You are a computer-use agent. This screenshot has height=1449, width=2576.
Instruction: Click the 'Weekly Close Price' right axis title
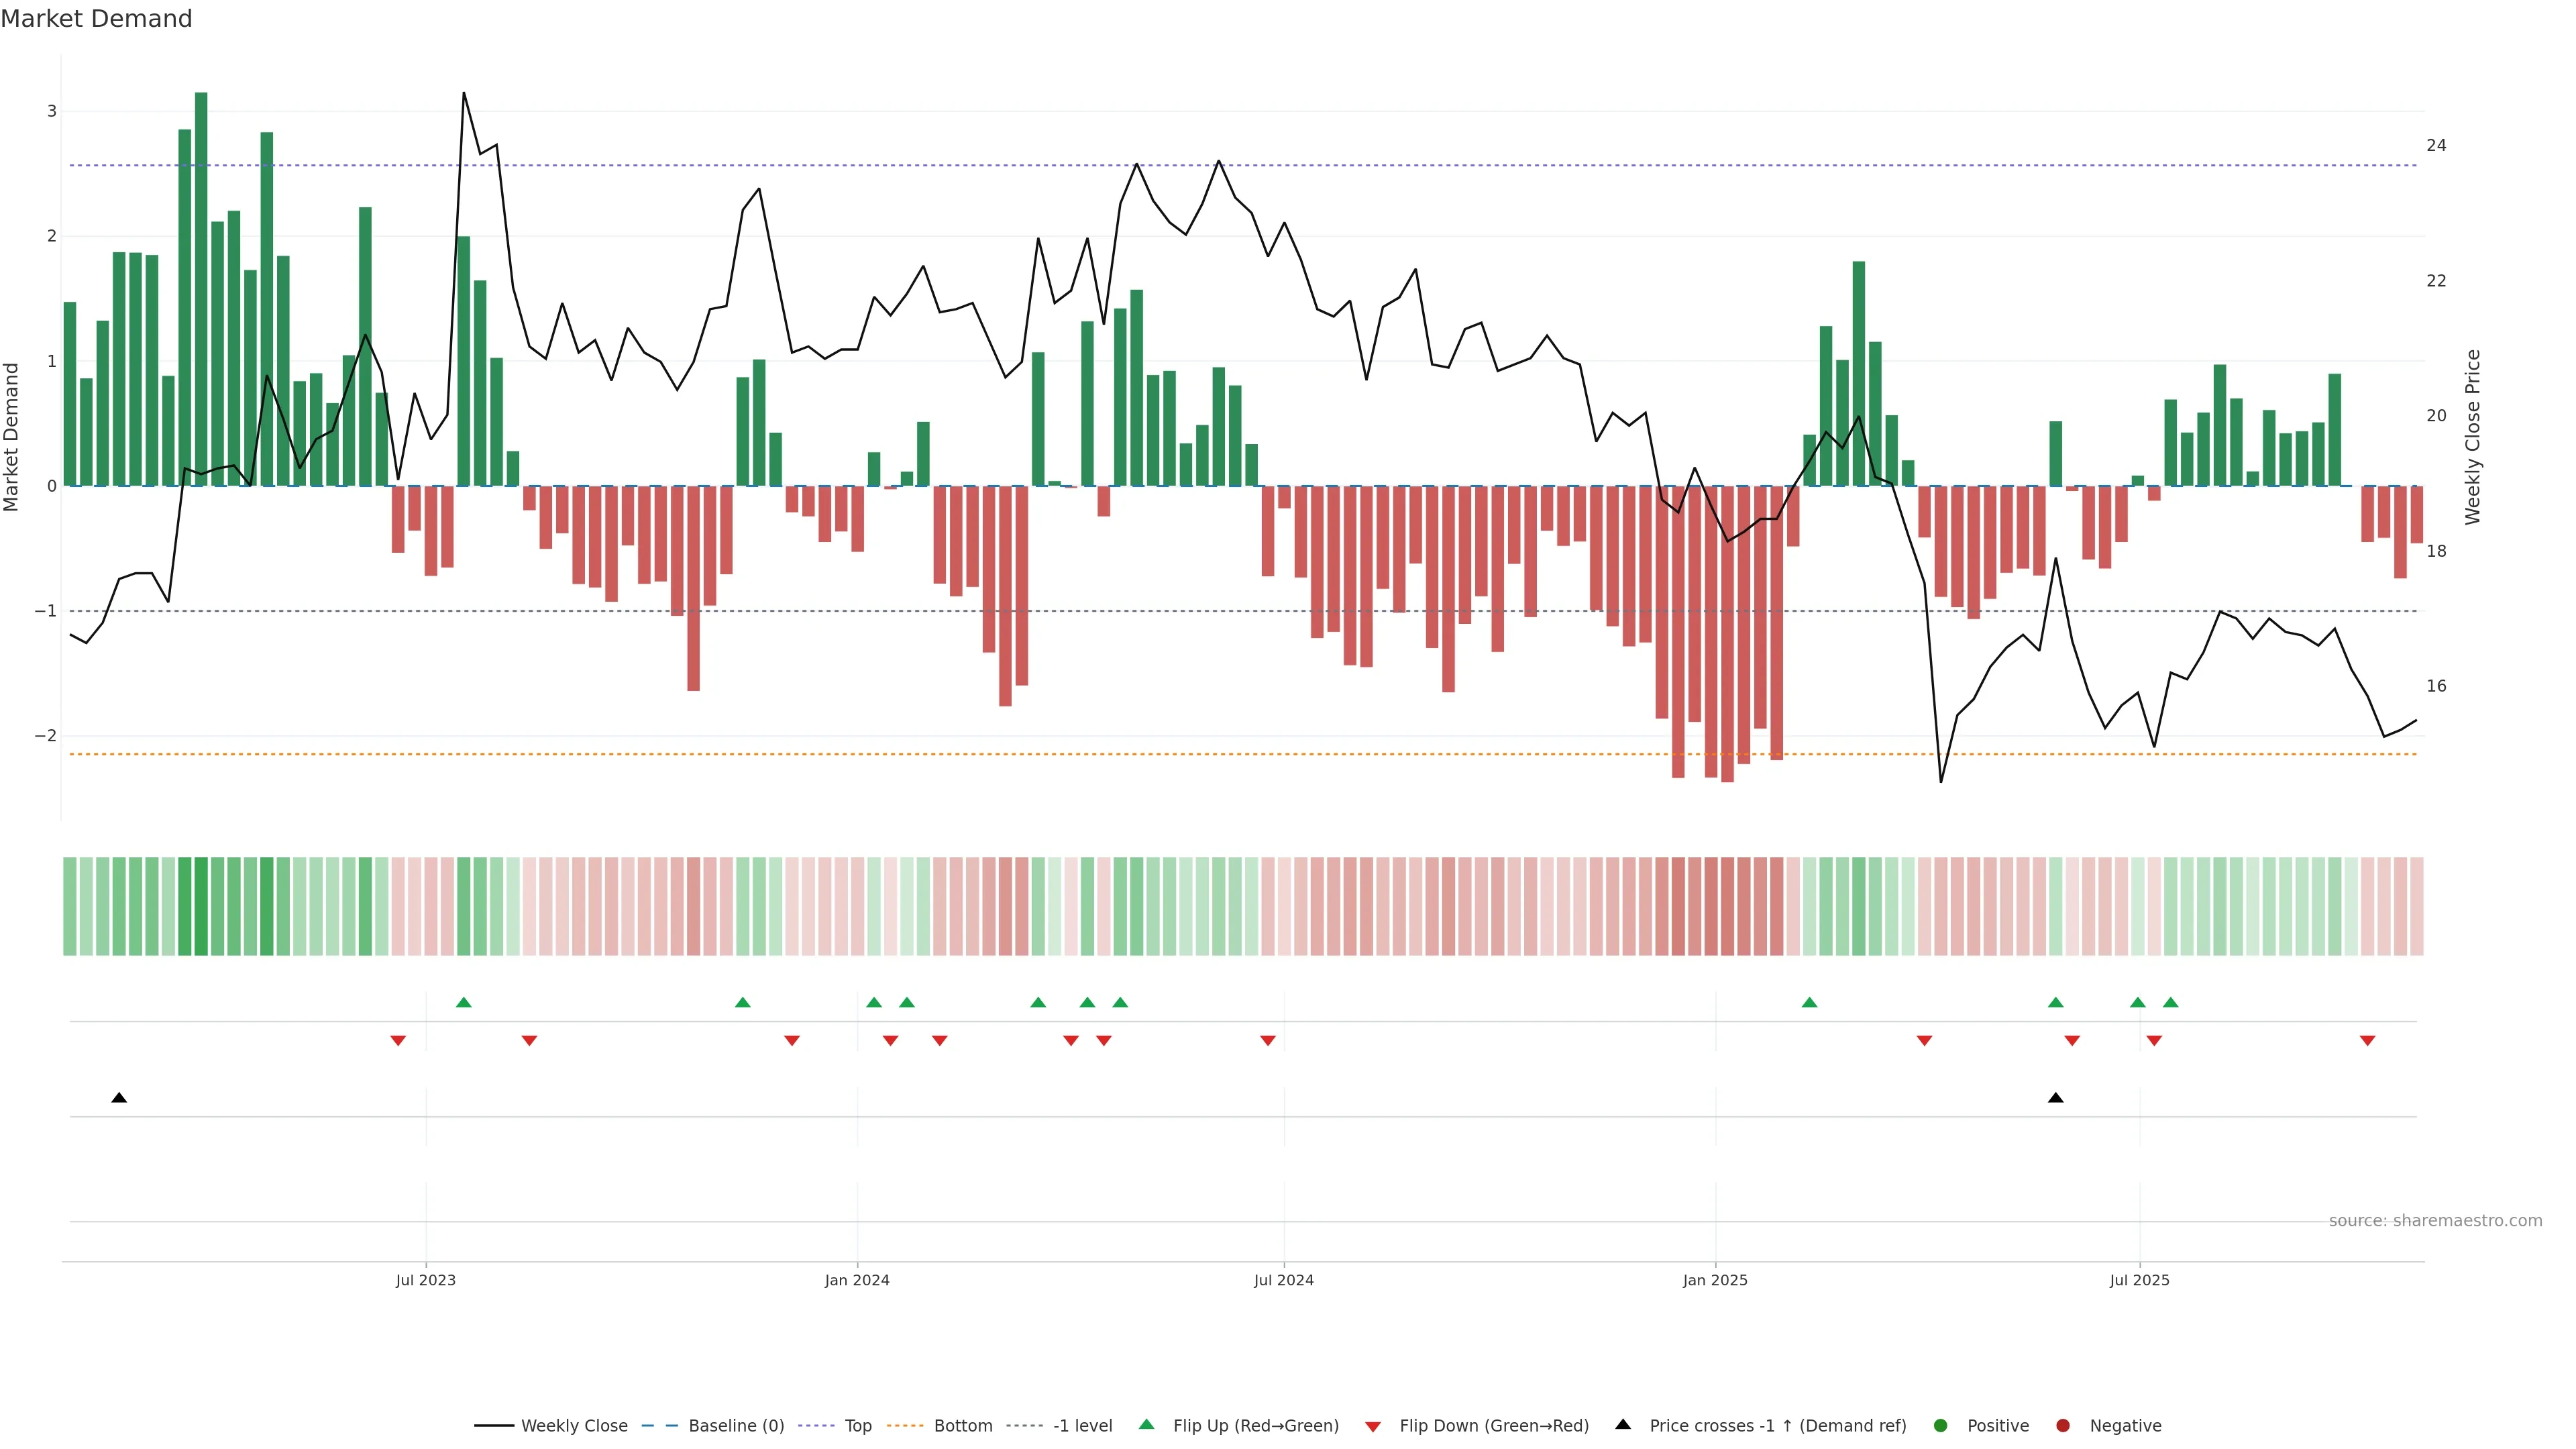[x=2473, y=437]
